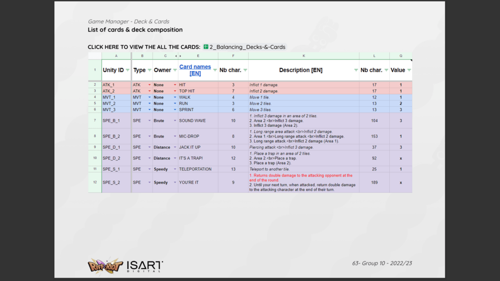Image resolution: width=500 pixels, height=281 pixels.
Task: Expand the Owner dropdown in the MVT_2 row
Action: [x=175, y=103]
